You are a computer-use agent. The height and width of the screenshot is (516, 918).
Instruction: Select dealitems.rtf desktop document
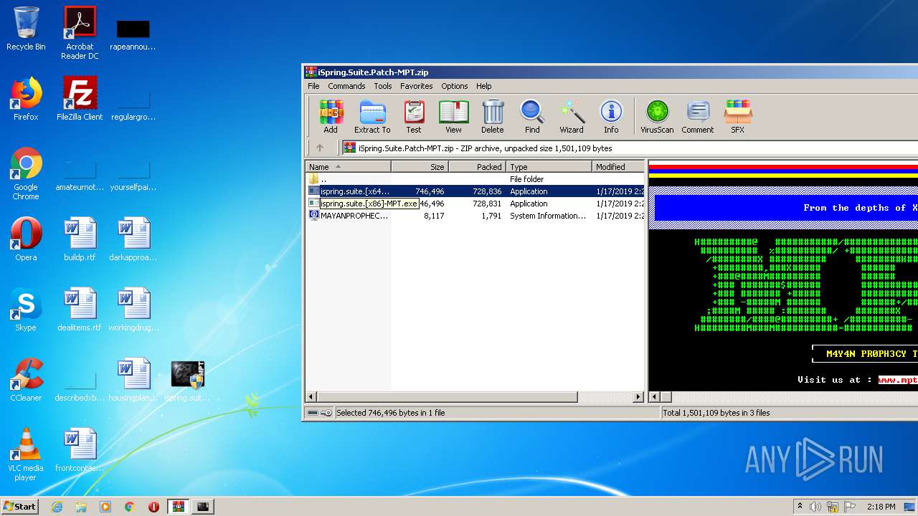tap(80, 310)
